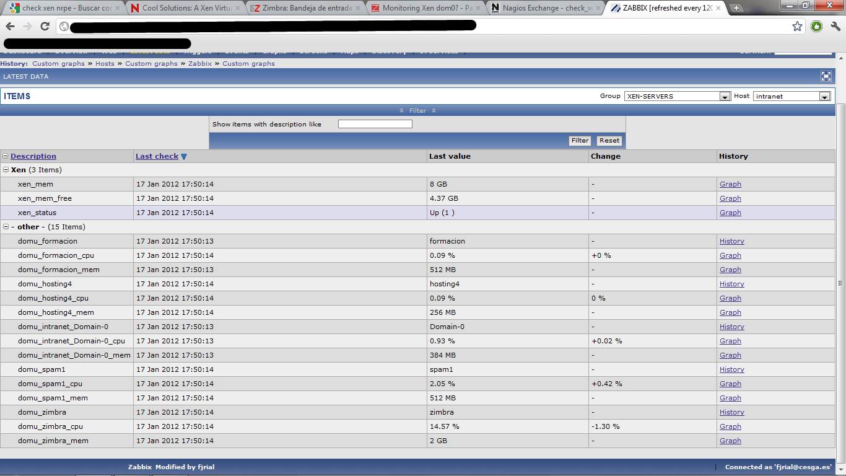
Task: Open Graph for domu_formacion_mem
Action: point(730,270)
